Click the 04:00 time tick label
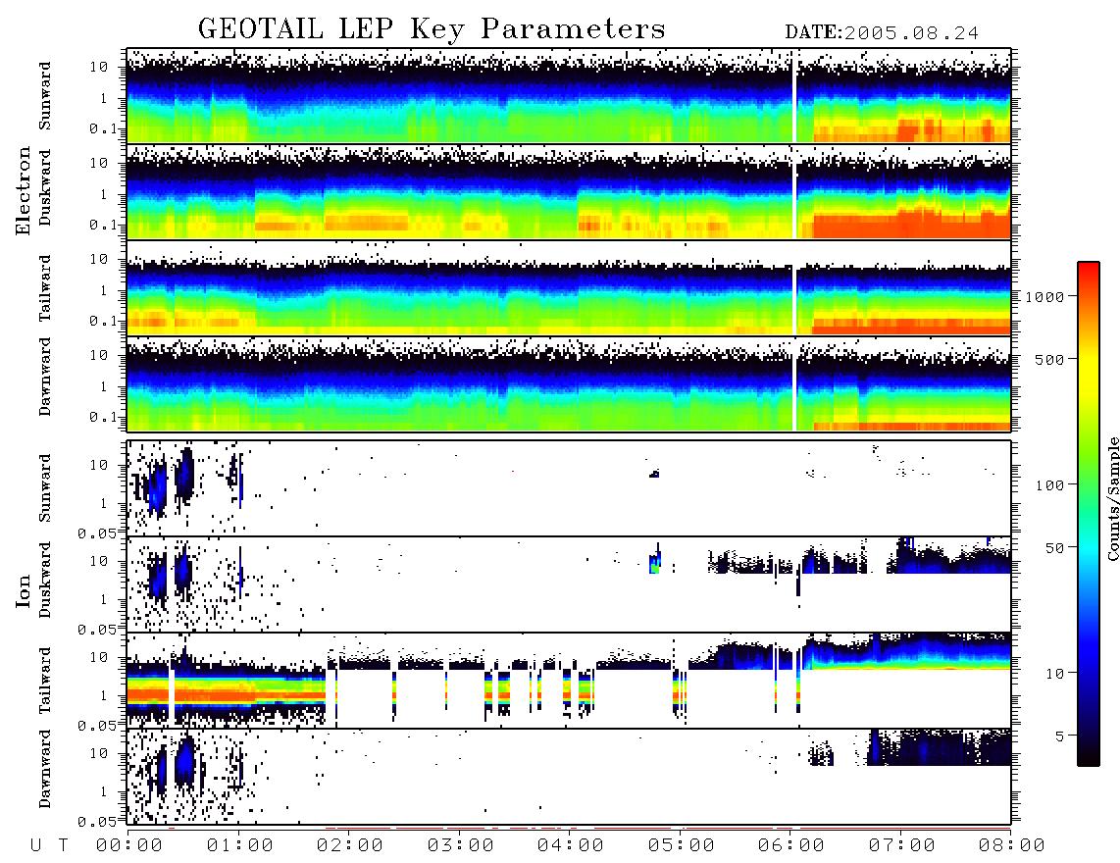This screenshot has width=1120, height=863. tap(570, 846)
